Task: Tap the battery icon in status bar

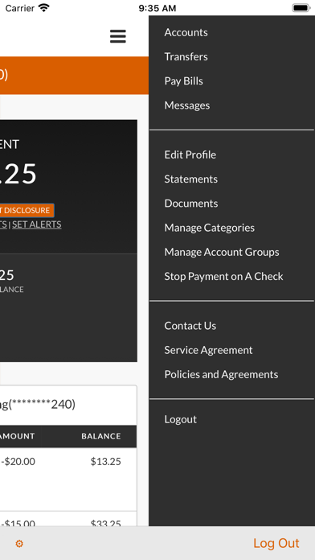Action: [x=301, y=8]
